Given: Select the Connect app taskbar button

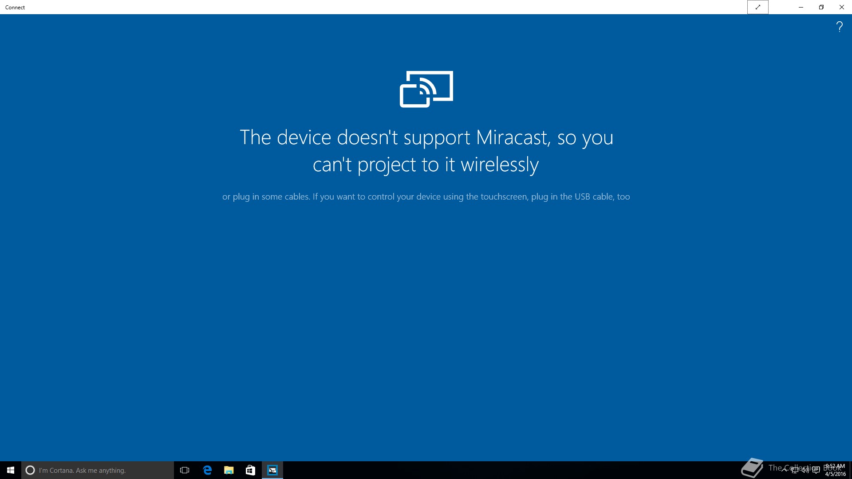Looking at the screenshot, I should coord(272,470).
